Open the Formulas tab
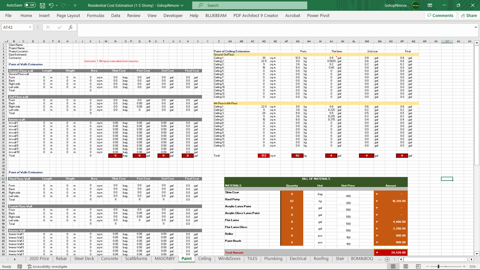 tap(96, 15)
